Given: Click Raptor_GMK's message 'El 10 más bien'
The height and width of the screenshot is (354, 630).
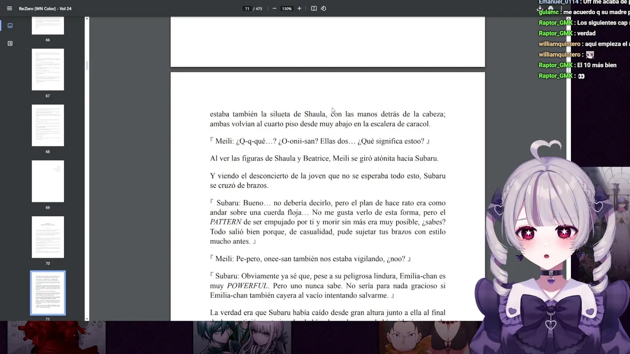Looking at the screenshot, I should 597,65.
